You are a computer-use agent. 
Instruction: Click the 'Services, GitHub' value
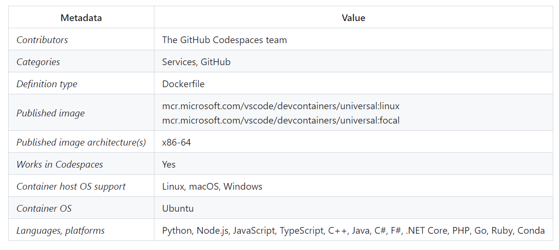tap(196, 62)
